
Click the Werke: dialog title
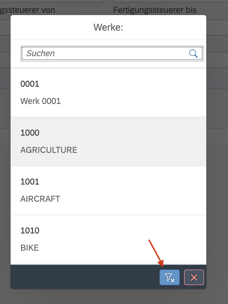click(108, 27)
